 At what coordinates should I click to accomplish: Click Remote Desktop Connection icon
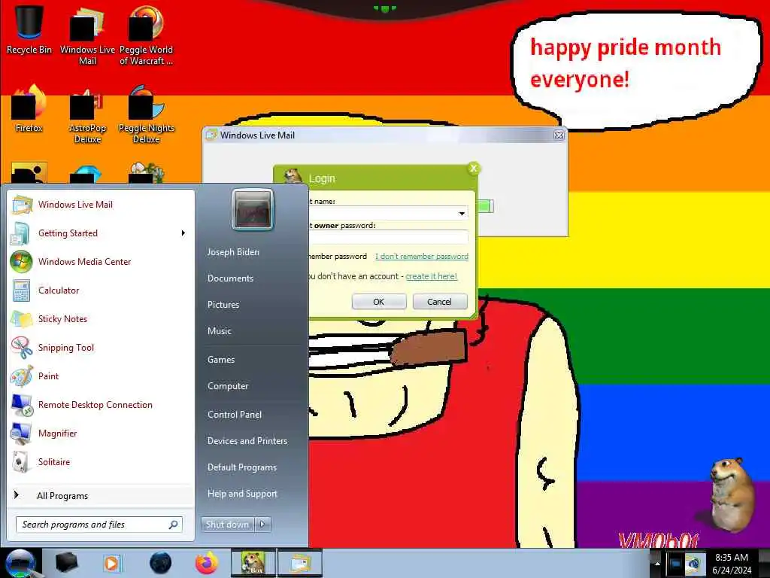[x=22, y=404]
